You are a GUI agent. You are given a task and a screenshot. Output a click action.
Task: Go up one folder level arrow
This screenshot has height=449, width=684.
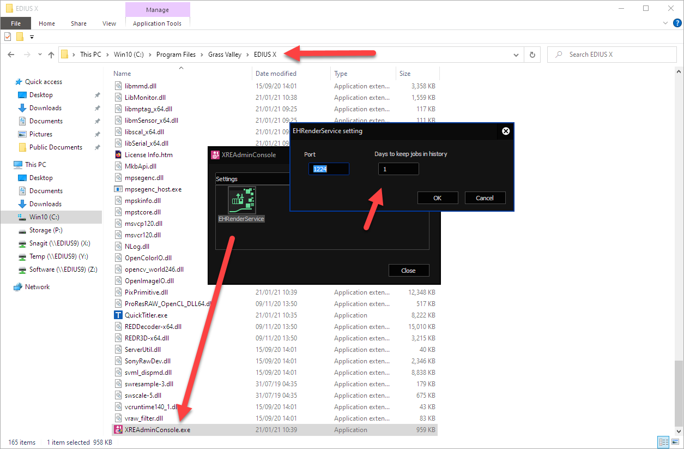tap(51, 55)
